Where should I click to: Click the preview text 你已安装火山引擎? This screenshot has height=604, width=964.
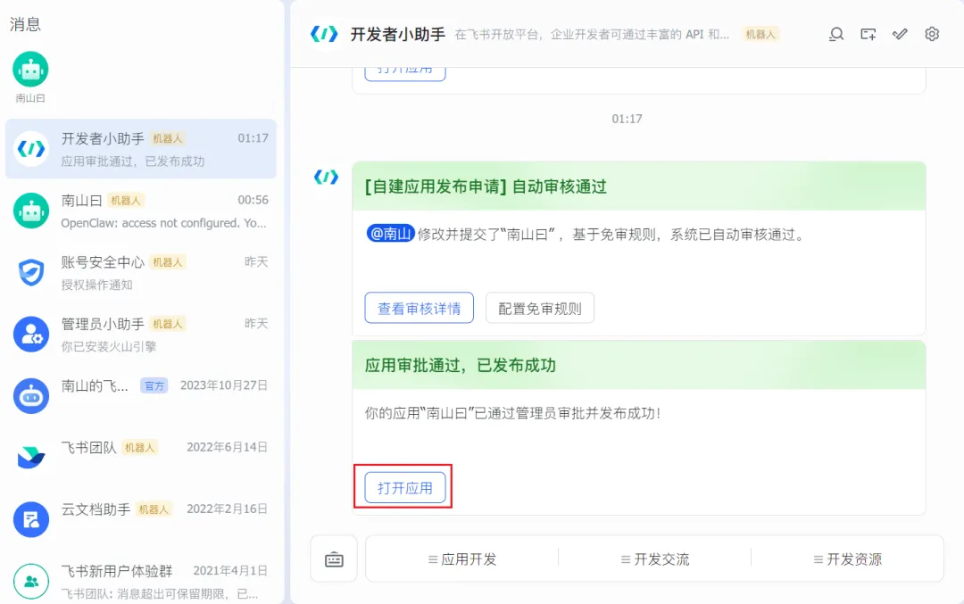point(109,346)
